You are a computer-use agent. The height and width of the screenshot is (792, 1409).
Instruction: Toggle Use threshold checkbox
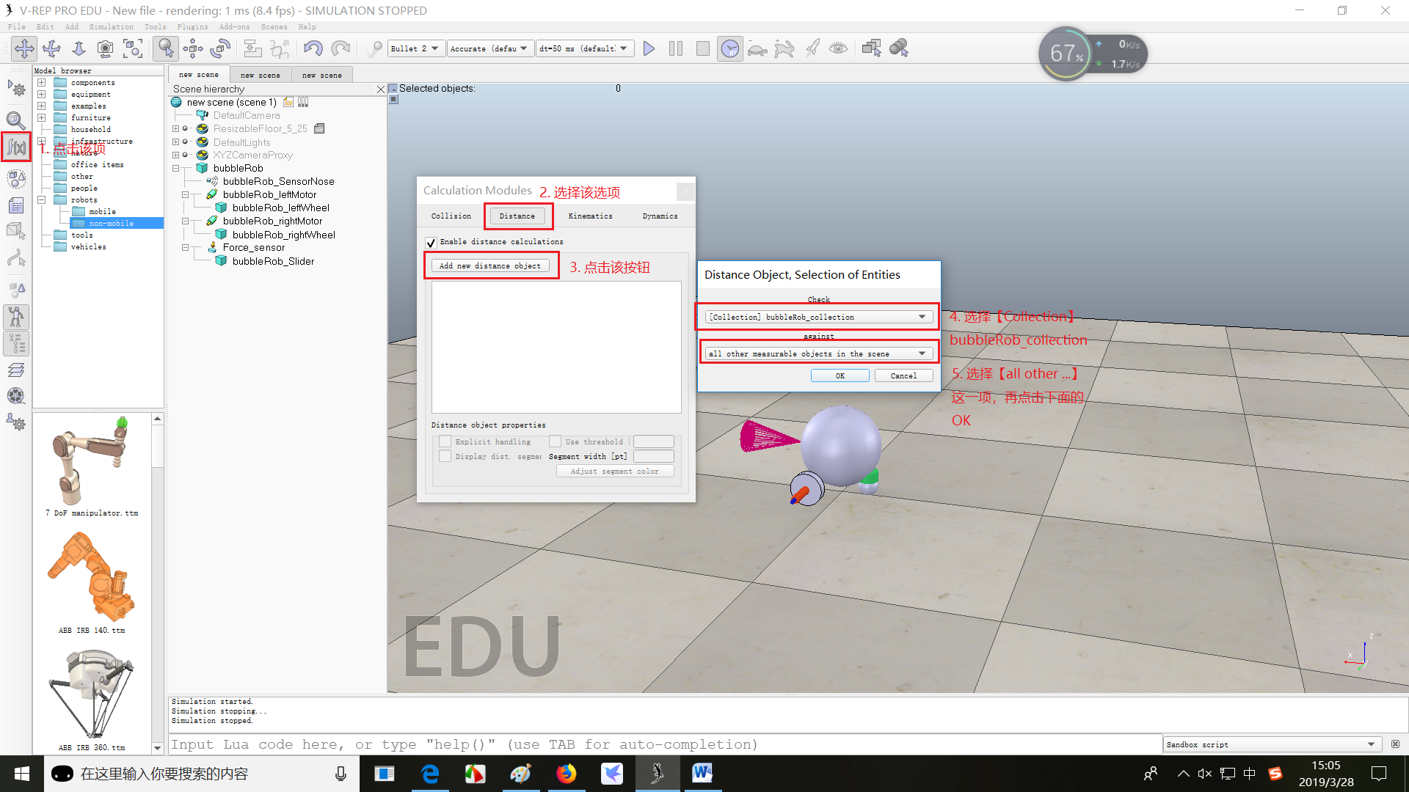pos(556,441)
